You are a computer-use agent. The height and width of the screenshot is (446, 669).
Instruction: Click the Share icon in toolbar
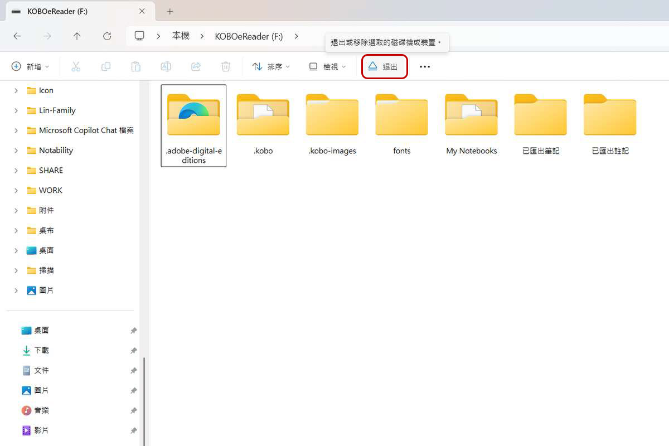[x=196, y=67]
